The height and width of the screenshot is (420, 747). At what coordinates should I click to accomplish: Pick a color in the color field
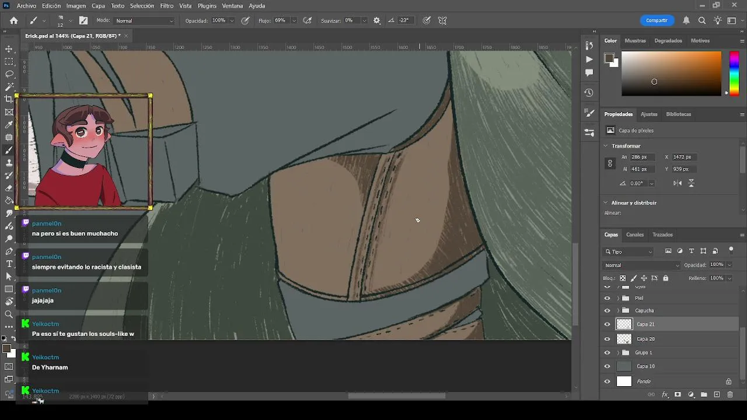pyautogui.click(x=671, y=73)
